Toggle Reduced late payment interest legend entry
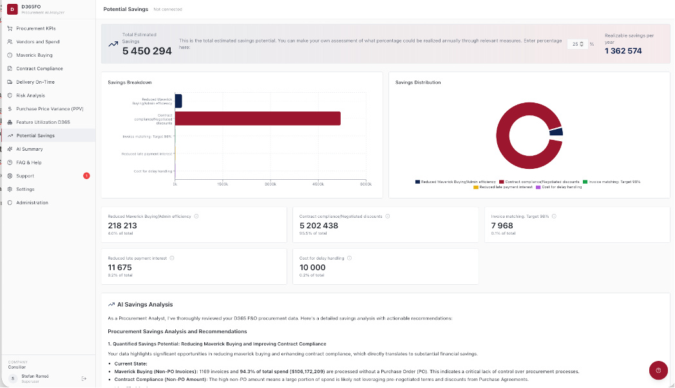675x388 pixels. pos(503,187)
